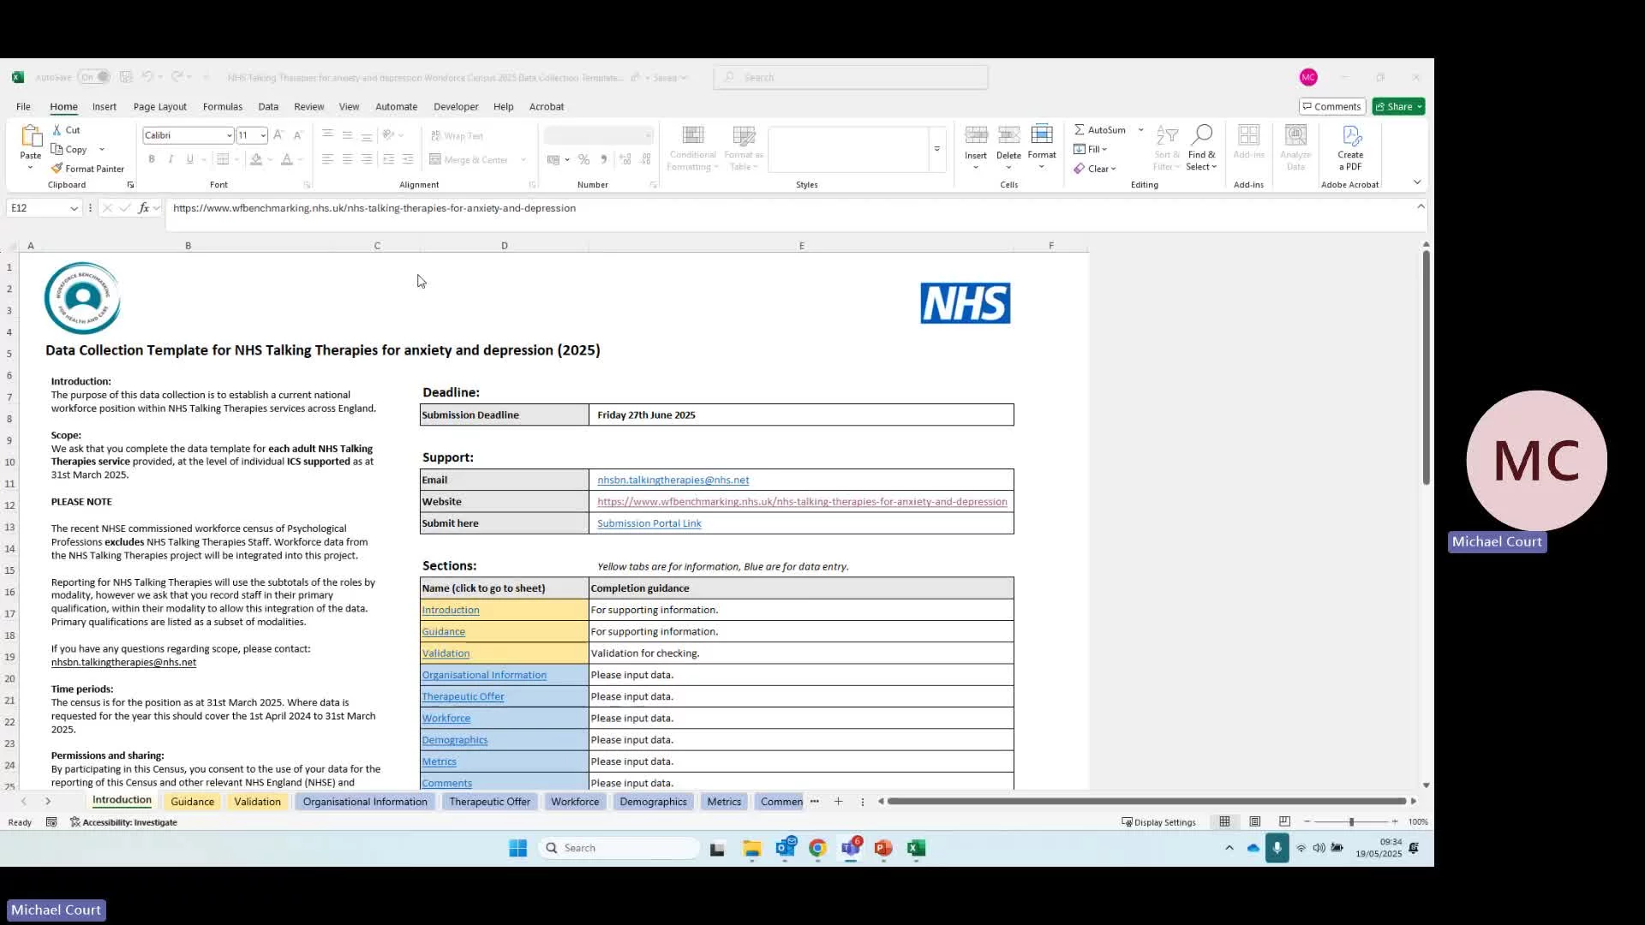The width and height of the screenshot is (1645, 925).
Task: Click the Search box in title bar
Action: [851, 77]
